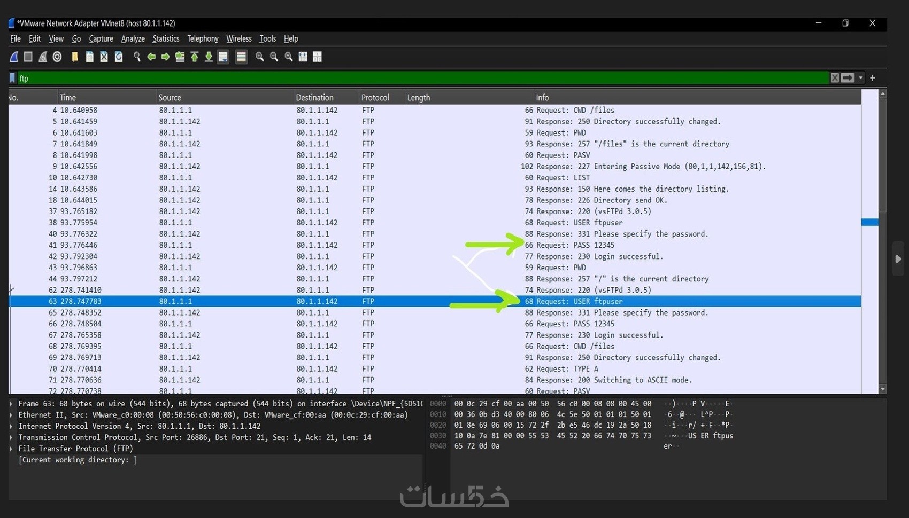
Task: Click the packet list scrollbar down arrow
Action: [883, 389]
